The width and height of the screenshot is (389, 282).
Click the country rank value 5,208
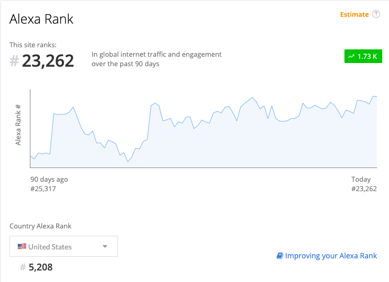point(40,267)
